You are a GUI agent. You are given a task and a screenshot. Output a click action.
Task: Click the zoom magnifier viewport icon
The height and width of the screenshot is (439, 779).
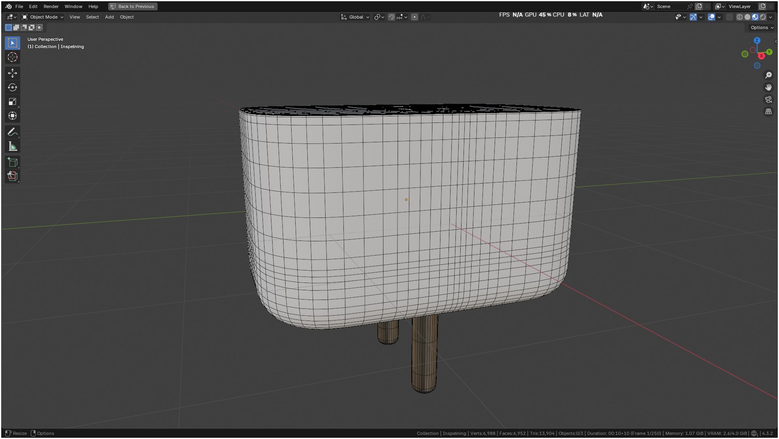pos(768,75)
